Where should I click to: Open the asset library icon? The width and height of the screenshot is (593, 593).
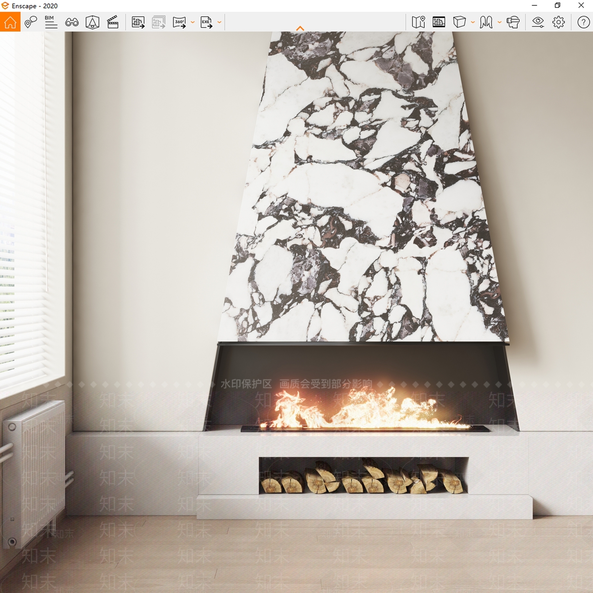439,22
